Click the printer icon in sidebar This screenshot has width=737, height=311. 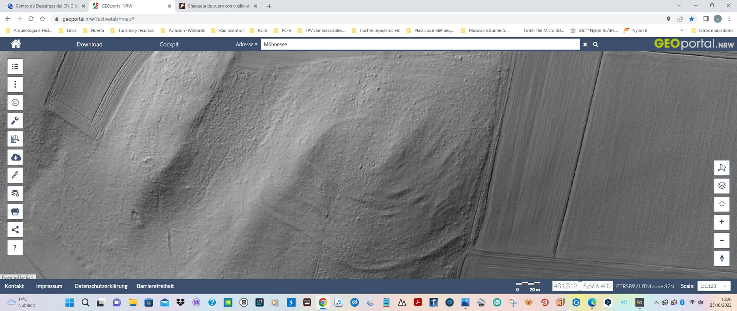tap(15, 212)
